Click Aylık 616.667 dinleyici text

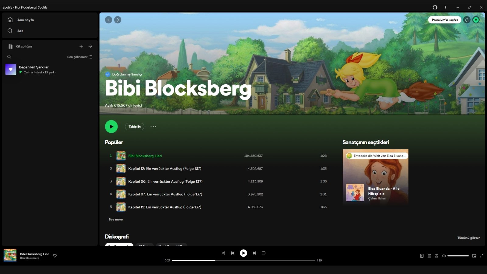(124, 105)
